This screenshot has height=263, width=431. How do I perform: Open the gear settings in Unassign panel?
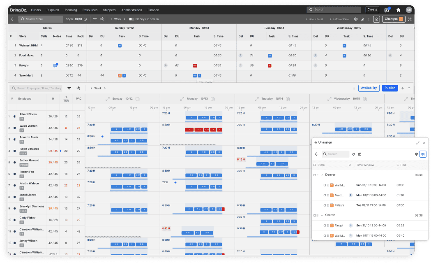(x=417, y=154)
